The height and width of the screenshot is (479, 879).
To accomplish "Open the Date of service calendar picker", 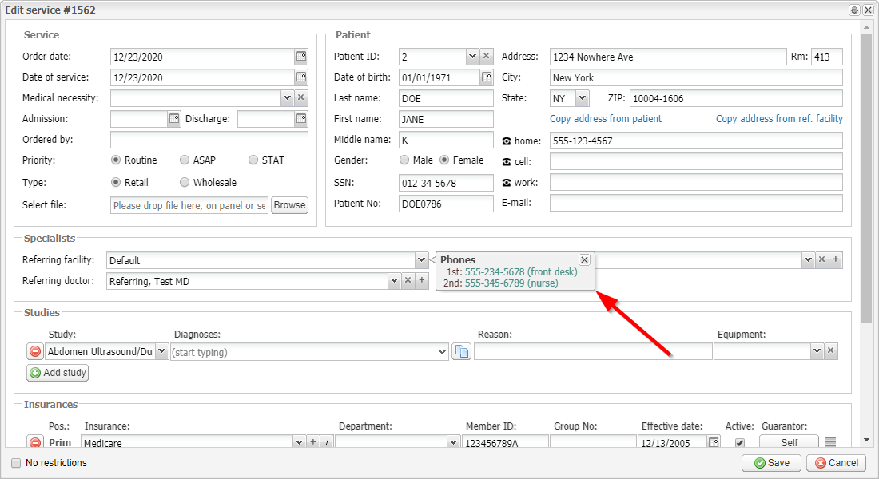I will pyautogui.click(x=301, y=77).
